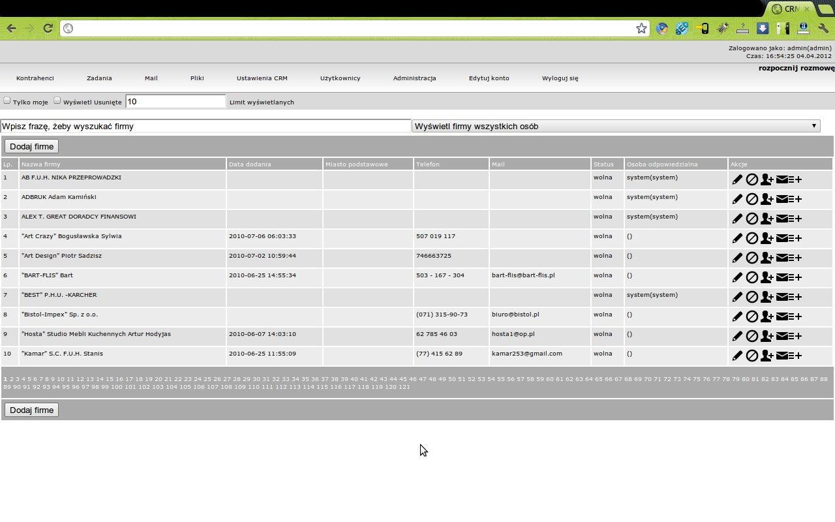Click the wrench icon in browser toolbar
The height and width of the screenshot is (522, 835).
coord(823,28)
